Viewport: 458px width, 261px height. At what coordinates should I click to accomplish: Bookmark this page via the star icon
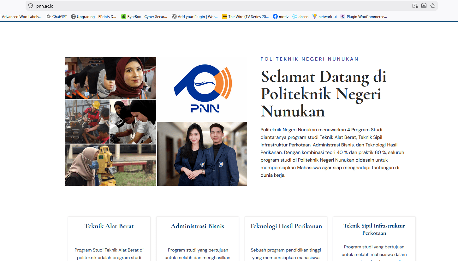pos(432,6)
